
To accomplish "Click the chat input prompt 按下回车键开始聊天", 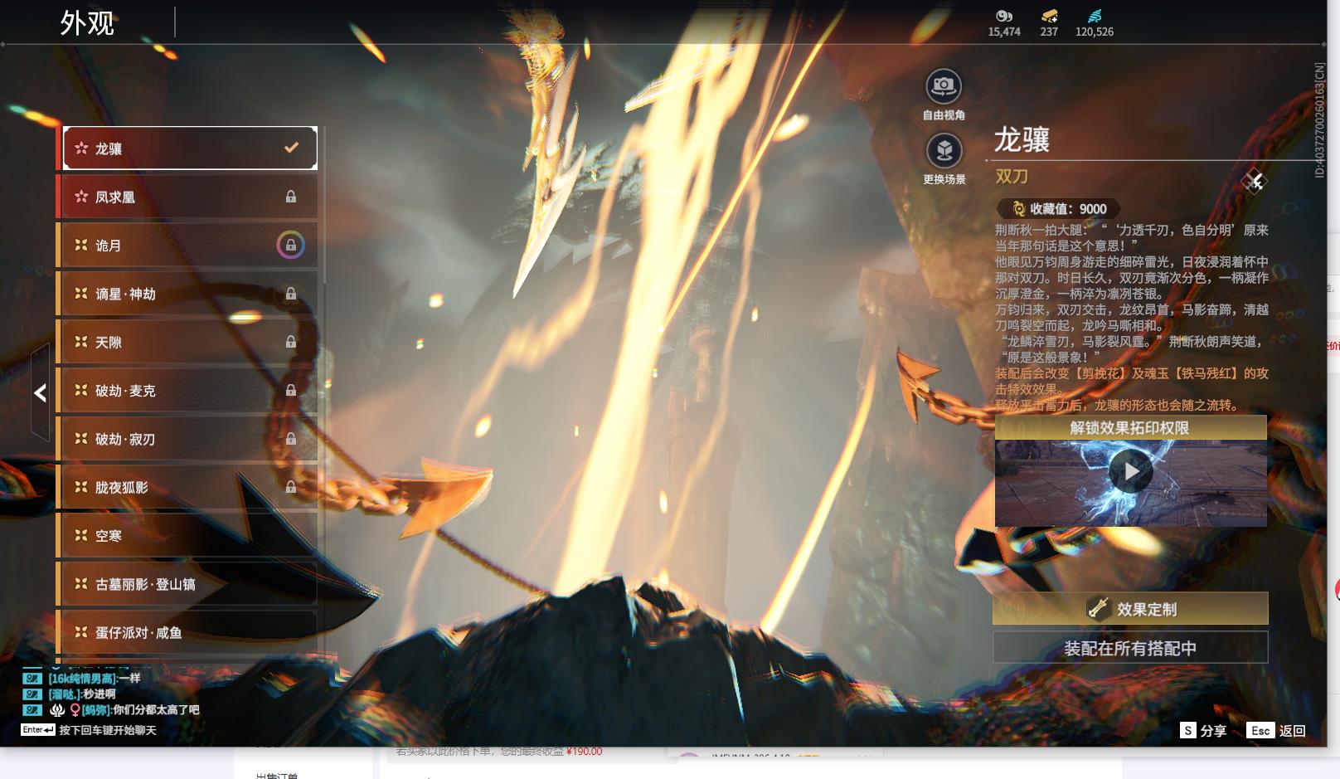I will pos(107,730).
